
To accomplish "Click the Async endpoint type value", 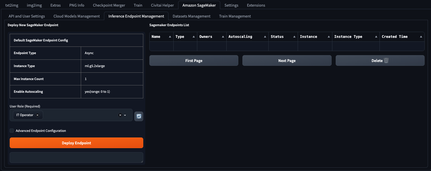I will click(89, 53).
